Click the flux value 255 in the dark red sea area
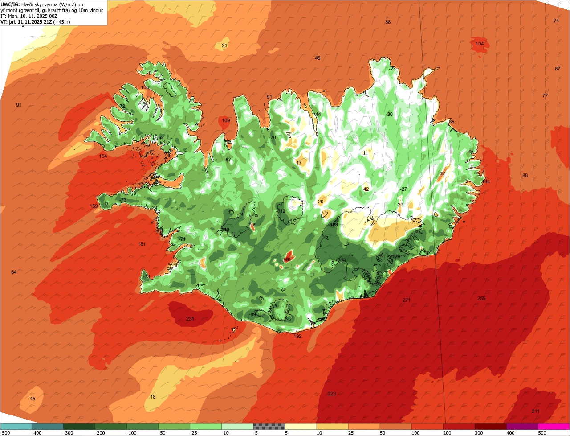This screenshot has height=436, width=570. click(481, 298)
